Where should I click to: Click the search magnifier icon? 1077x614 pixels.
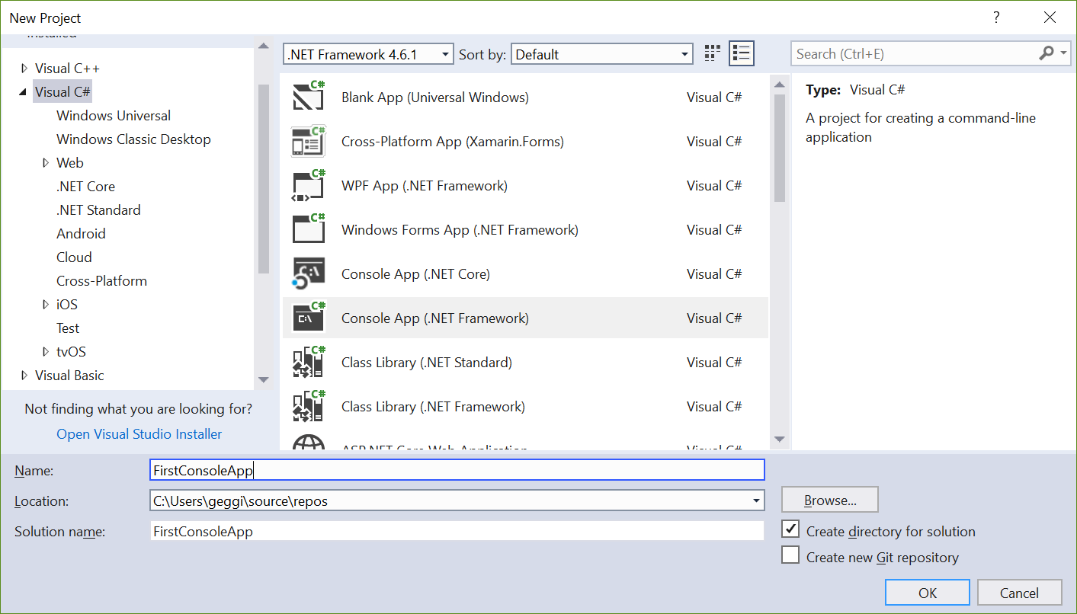(1046, 53)
